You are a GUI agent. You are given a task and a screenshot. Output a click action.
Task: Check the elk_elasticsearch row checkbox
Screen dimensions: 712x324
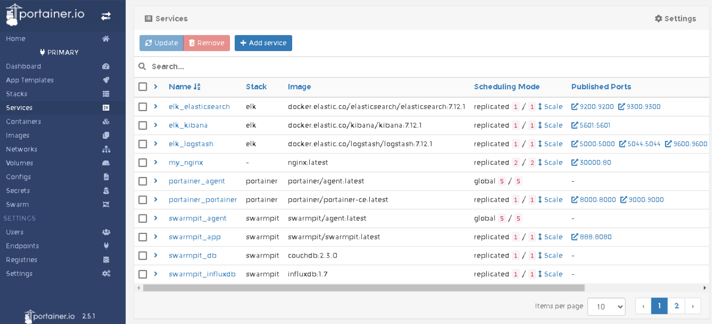tap(143, 107)
